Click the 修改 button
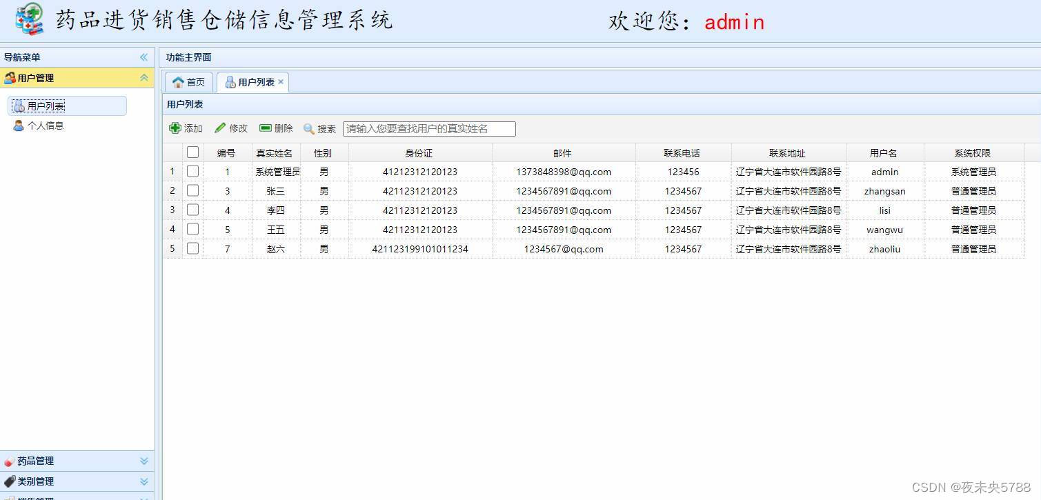 point(231,128)
